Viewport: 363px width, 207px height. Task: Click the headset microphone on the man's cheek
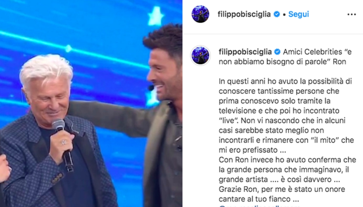click(151, 88)
